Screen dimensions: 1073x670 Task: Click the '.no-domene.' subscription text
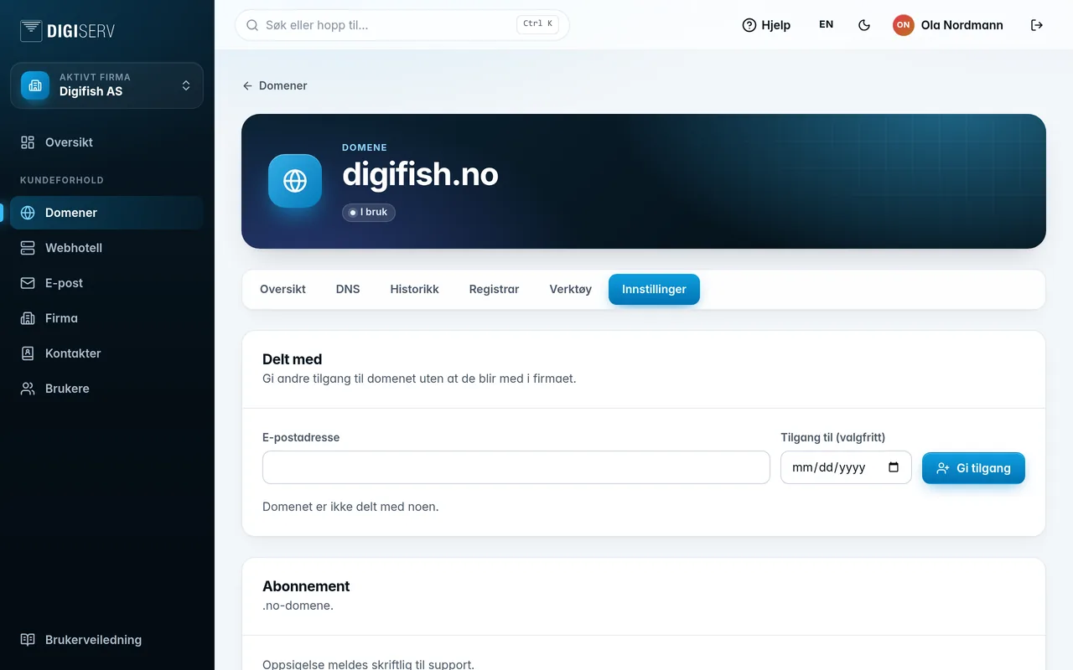[x=298, y=606]
